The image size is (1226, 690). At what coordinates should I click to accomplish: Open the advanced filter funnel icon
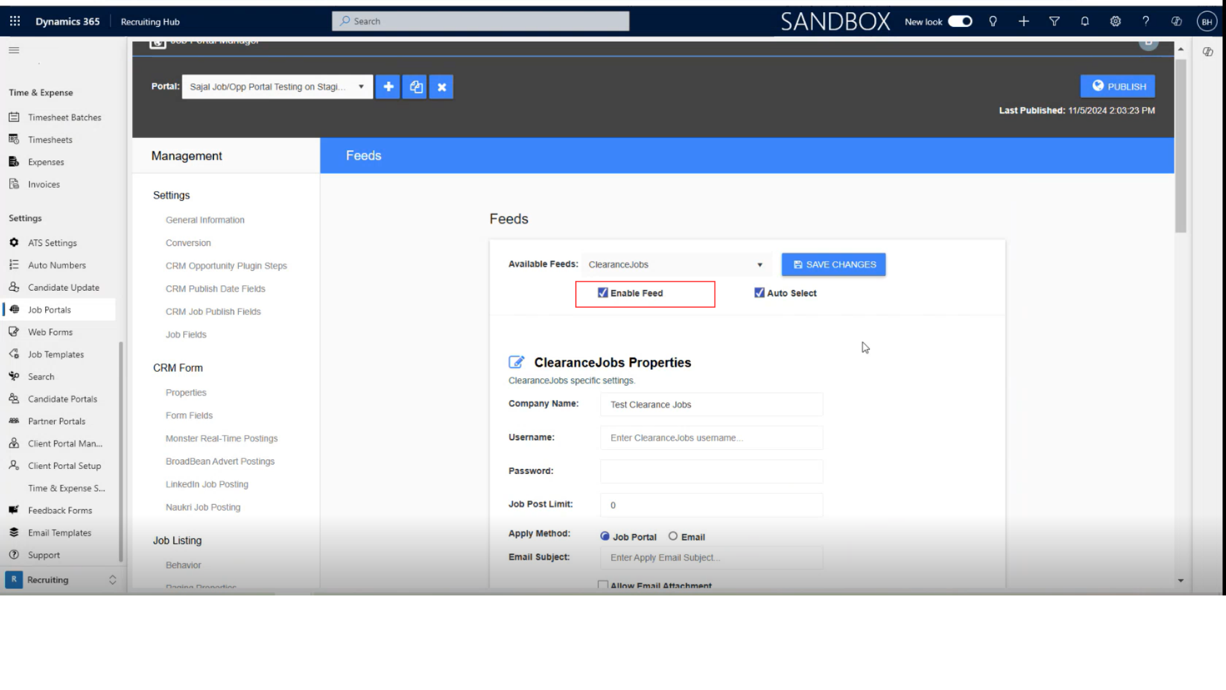tap(1054, 21)
